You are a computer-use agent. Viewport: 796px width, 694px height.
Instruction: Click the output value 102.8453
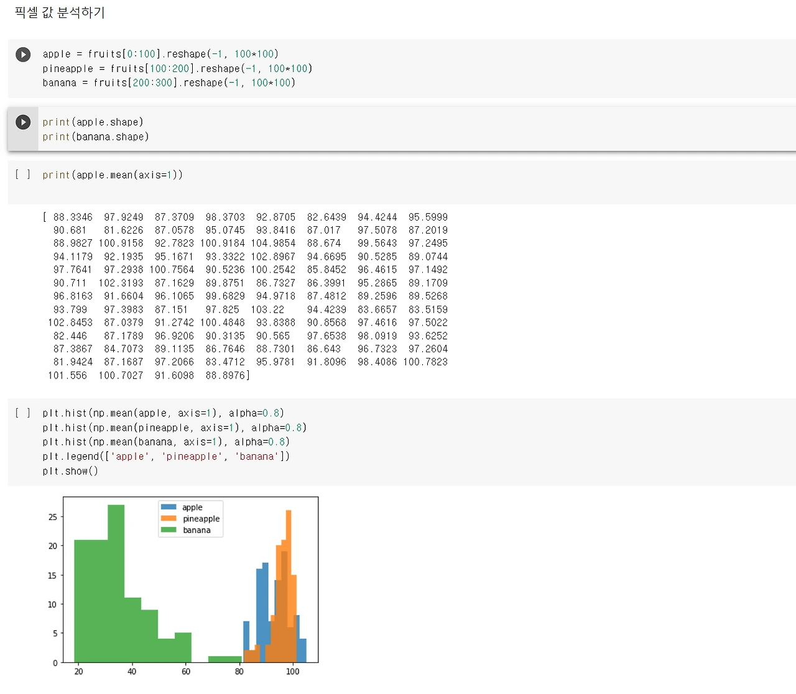(x=70, y=322)
